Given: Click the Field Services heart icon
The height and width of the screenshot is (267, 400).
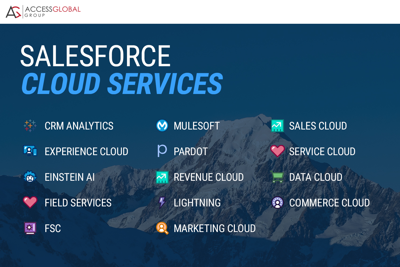Looking at the screenshot, I should 30,203.
